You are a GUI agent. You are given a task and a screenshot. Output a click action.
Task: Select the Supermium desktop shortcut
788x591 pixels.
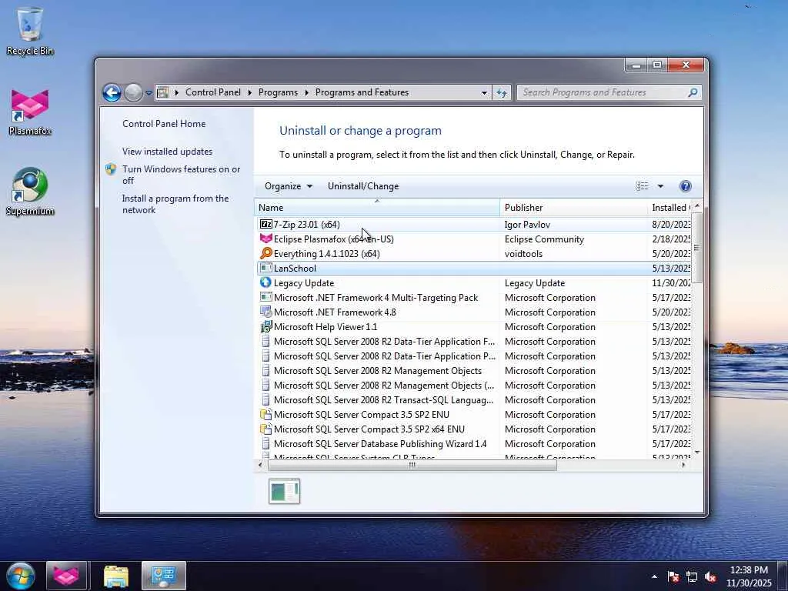[x=30, y=192]
